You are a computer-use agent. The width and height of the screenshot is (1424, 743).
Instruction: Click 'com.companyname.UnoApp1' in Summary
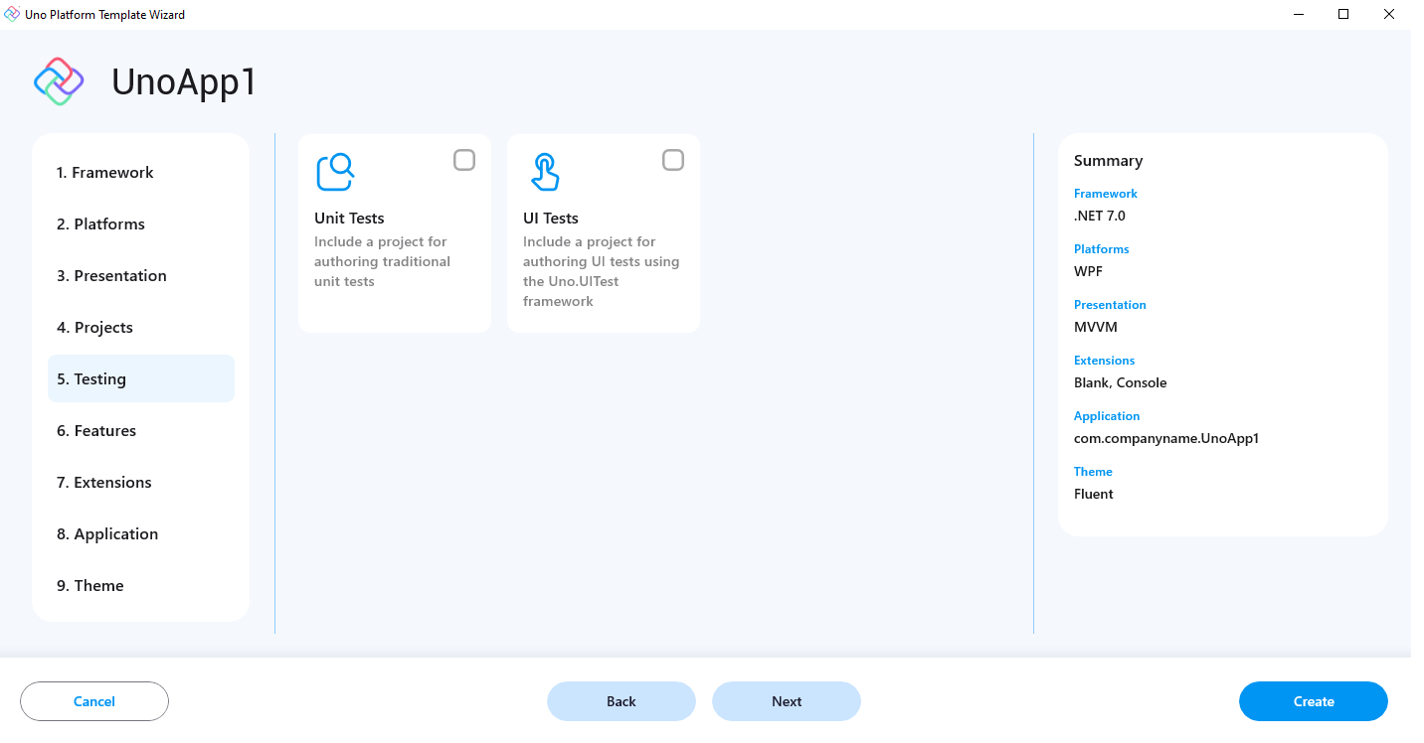coord(1166,438)
